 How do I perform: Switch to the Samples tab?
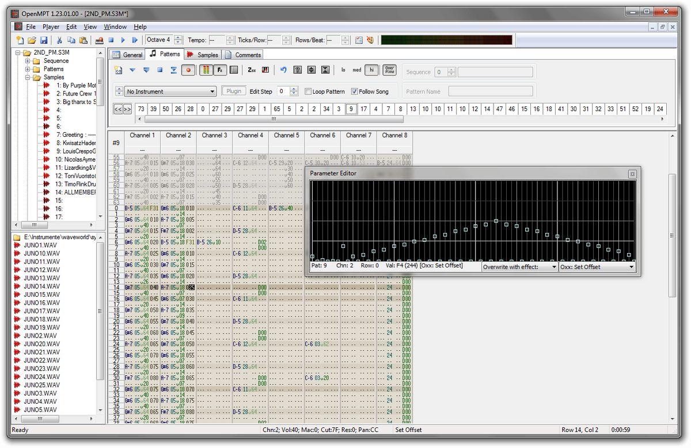pos(202,55)
